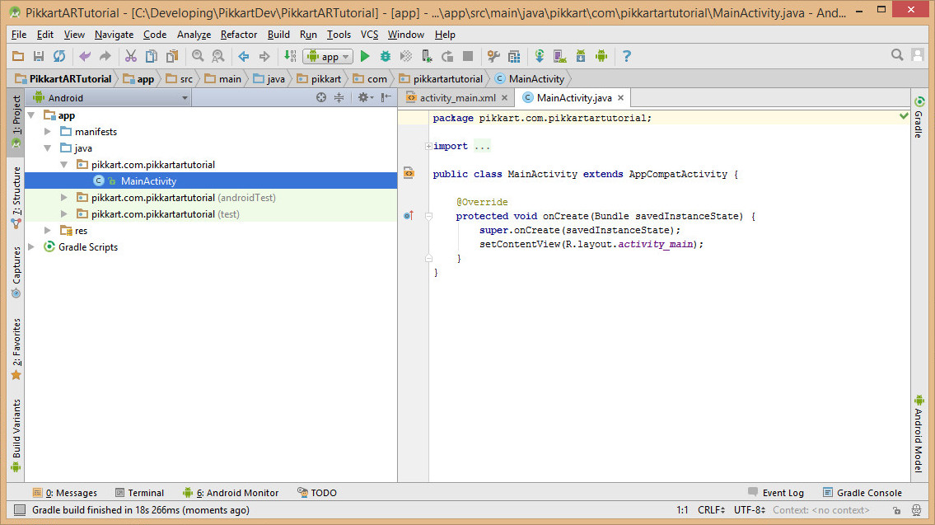
Task: Open the Android project view dropdown
Action: [x=110, y=98]
